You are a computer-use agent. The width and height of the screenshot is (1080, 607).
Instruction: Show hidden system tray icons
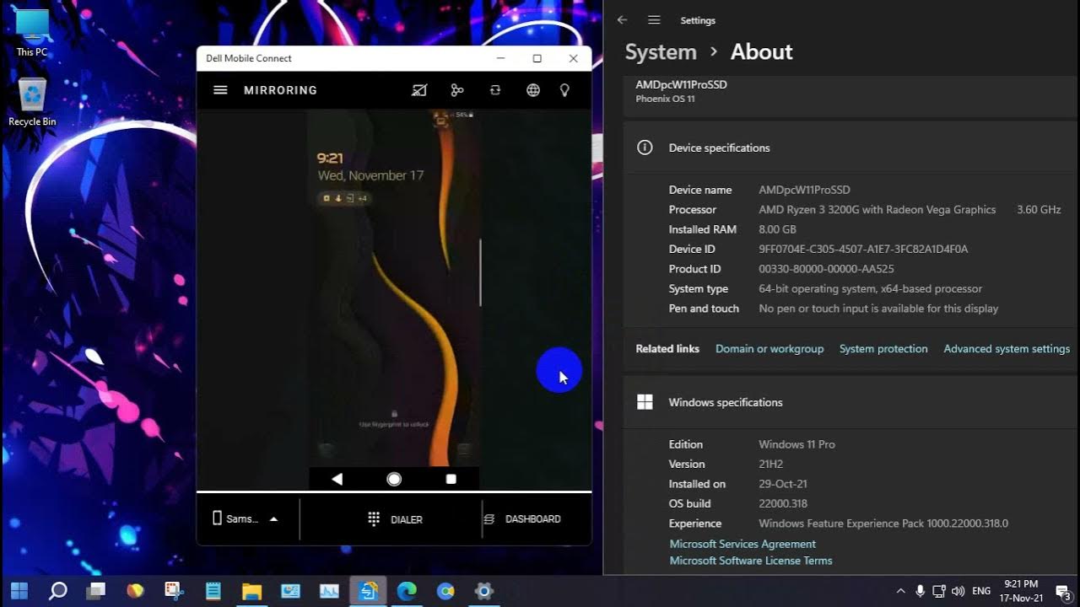click(900, 591)
